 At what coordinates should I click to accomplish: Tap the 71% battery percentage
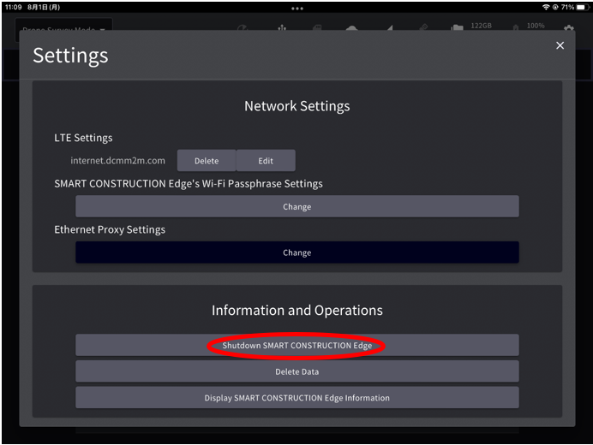(x=567, y=7)
